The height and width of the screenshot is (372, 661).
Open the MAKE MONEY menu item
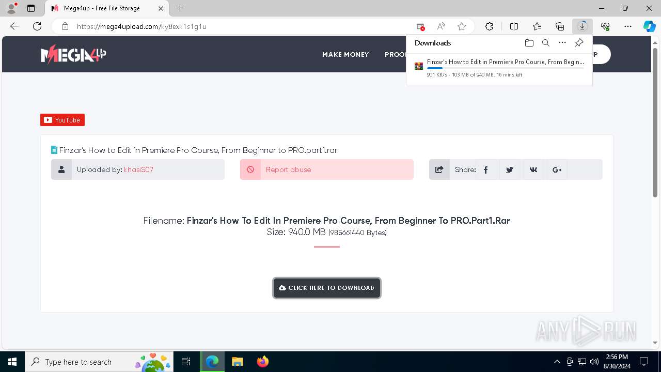[x=345, y=54]
